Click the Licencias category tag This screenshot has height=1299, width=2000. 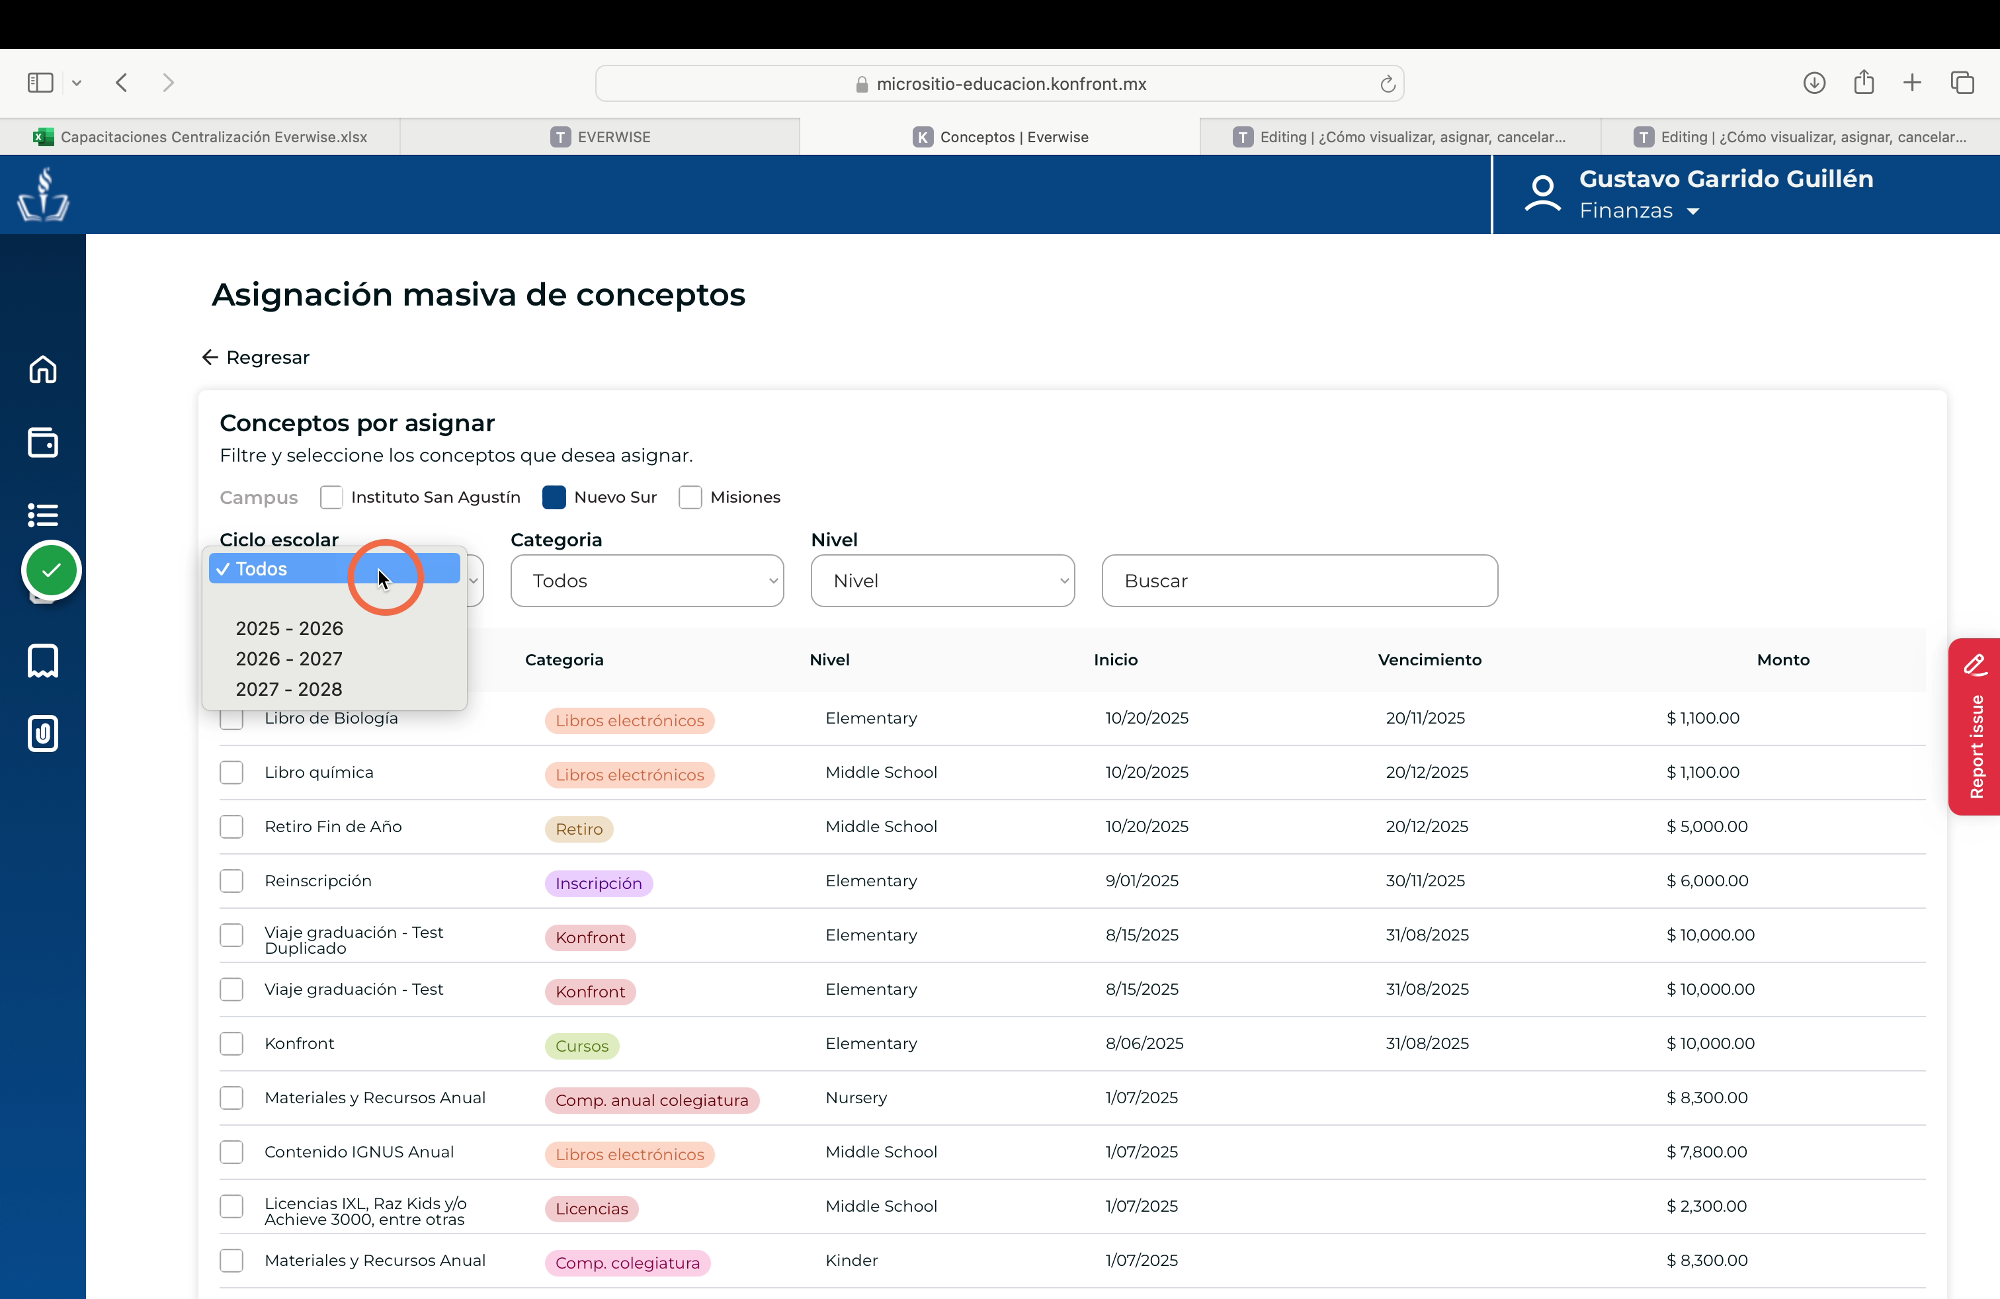pyautogui.click(x=591, y=1209)
